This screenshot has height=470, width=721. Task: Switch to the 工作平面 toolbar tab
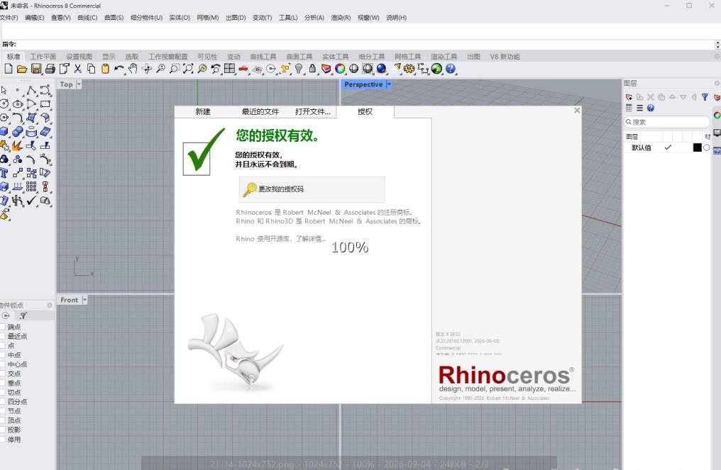43,57
